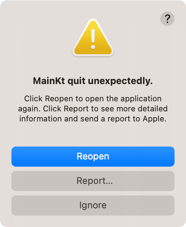Click the "MainKt quit unexpectedly." heading
186x227 pixels.
pyautogui.click(x=93, y=81)
